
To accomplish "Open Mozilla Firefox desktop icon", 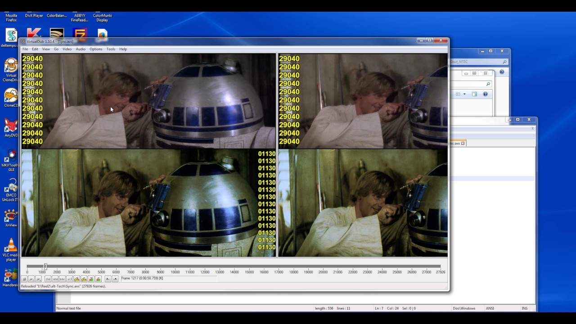I will (11, 18).
